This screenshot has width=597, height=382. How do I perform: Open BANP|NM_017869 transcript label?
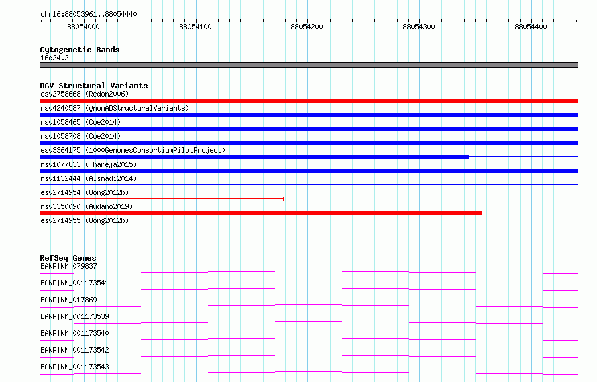68,300
